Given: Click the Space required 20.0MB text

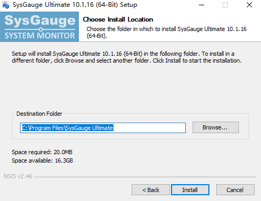Looking at the screenshot, I should [42, 152].
